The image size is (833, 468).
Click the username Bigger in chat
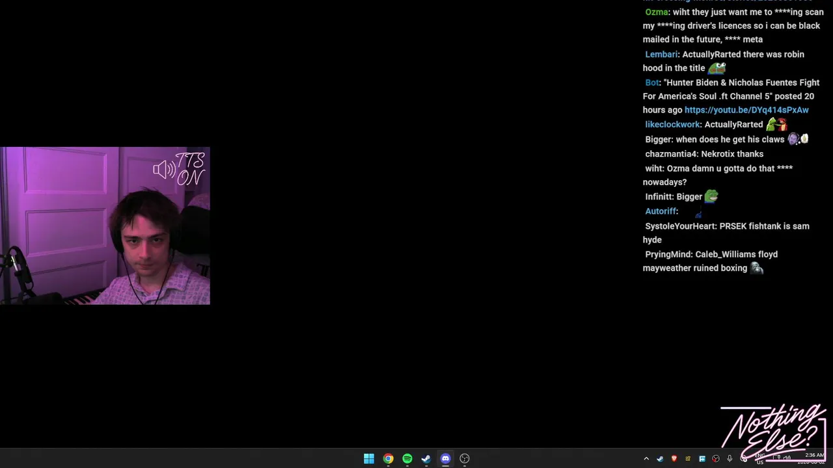click(658, 139)
